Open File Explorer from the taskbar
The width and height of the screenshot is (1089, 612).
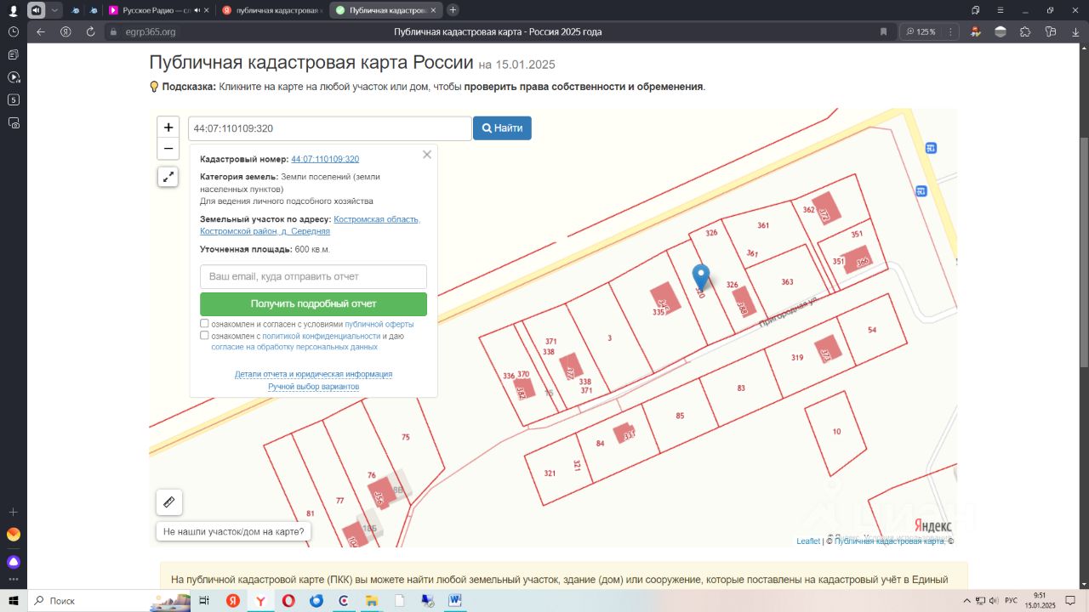click(372, 600)
